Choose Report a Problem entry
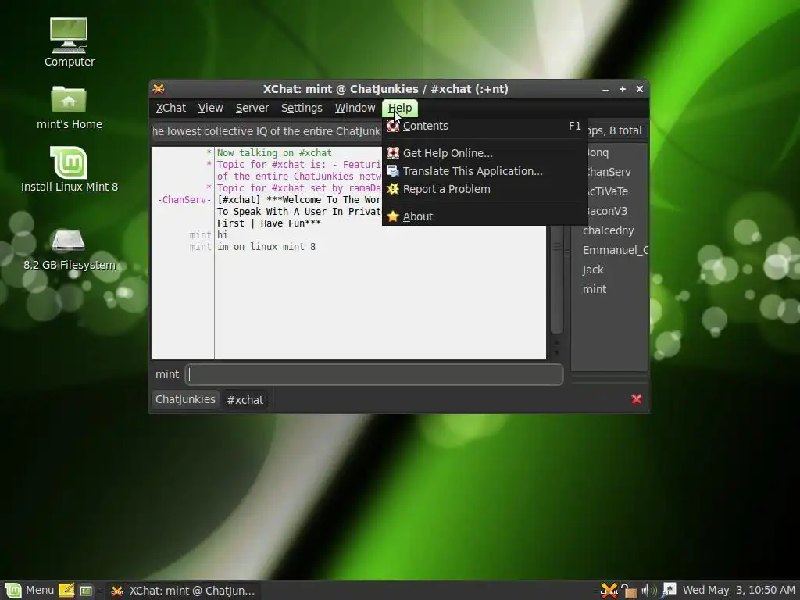The image size is (800, 600). click(x=484, y=189)
